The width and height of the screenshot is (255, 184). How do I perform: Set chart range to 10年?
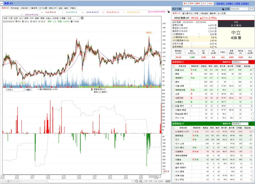coord(161,181)
